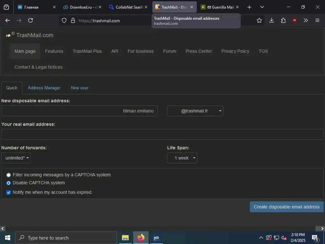Image resolution: width=325 pixels, height=244 pixels.
Task: Close the CollabNet SearX tab
Action: click(x=146, y=7)
